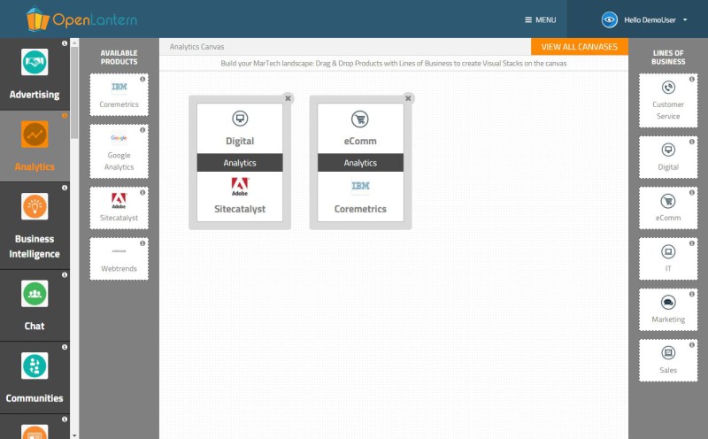Click Sitecatalyst label in the Digital stack
This screenshot has width=708, height=439.
(x=240, y=209)
